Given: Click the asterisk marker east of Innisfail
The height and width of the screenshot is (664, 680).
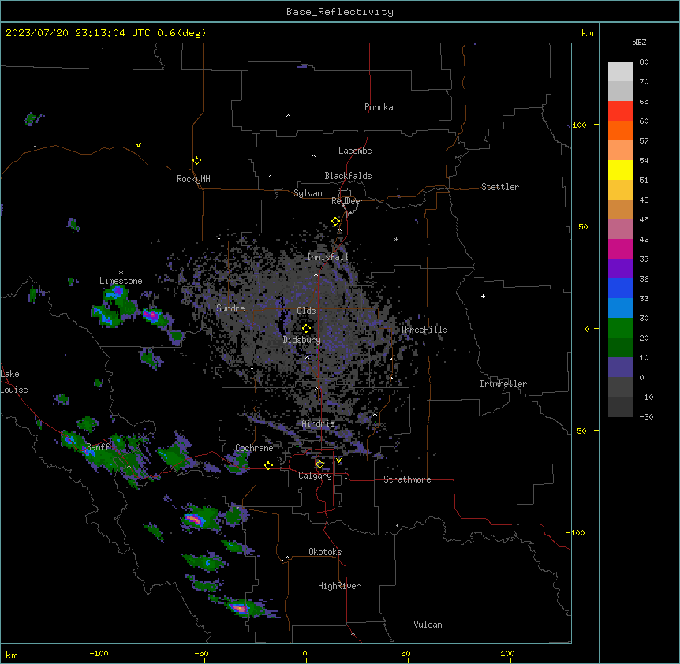Looking at the screenshot, I should [396, 239].
